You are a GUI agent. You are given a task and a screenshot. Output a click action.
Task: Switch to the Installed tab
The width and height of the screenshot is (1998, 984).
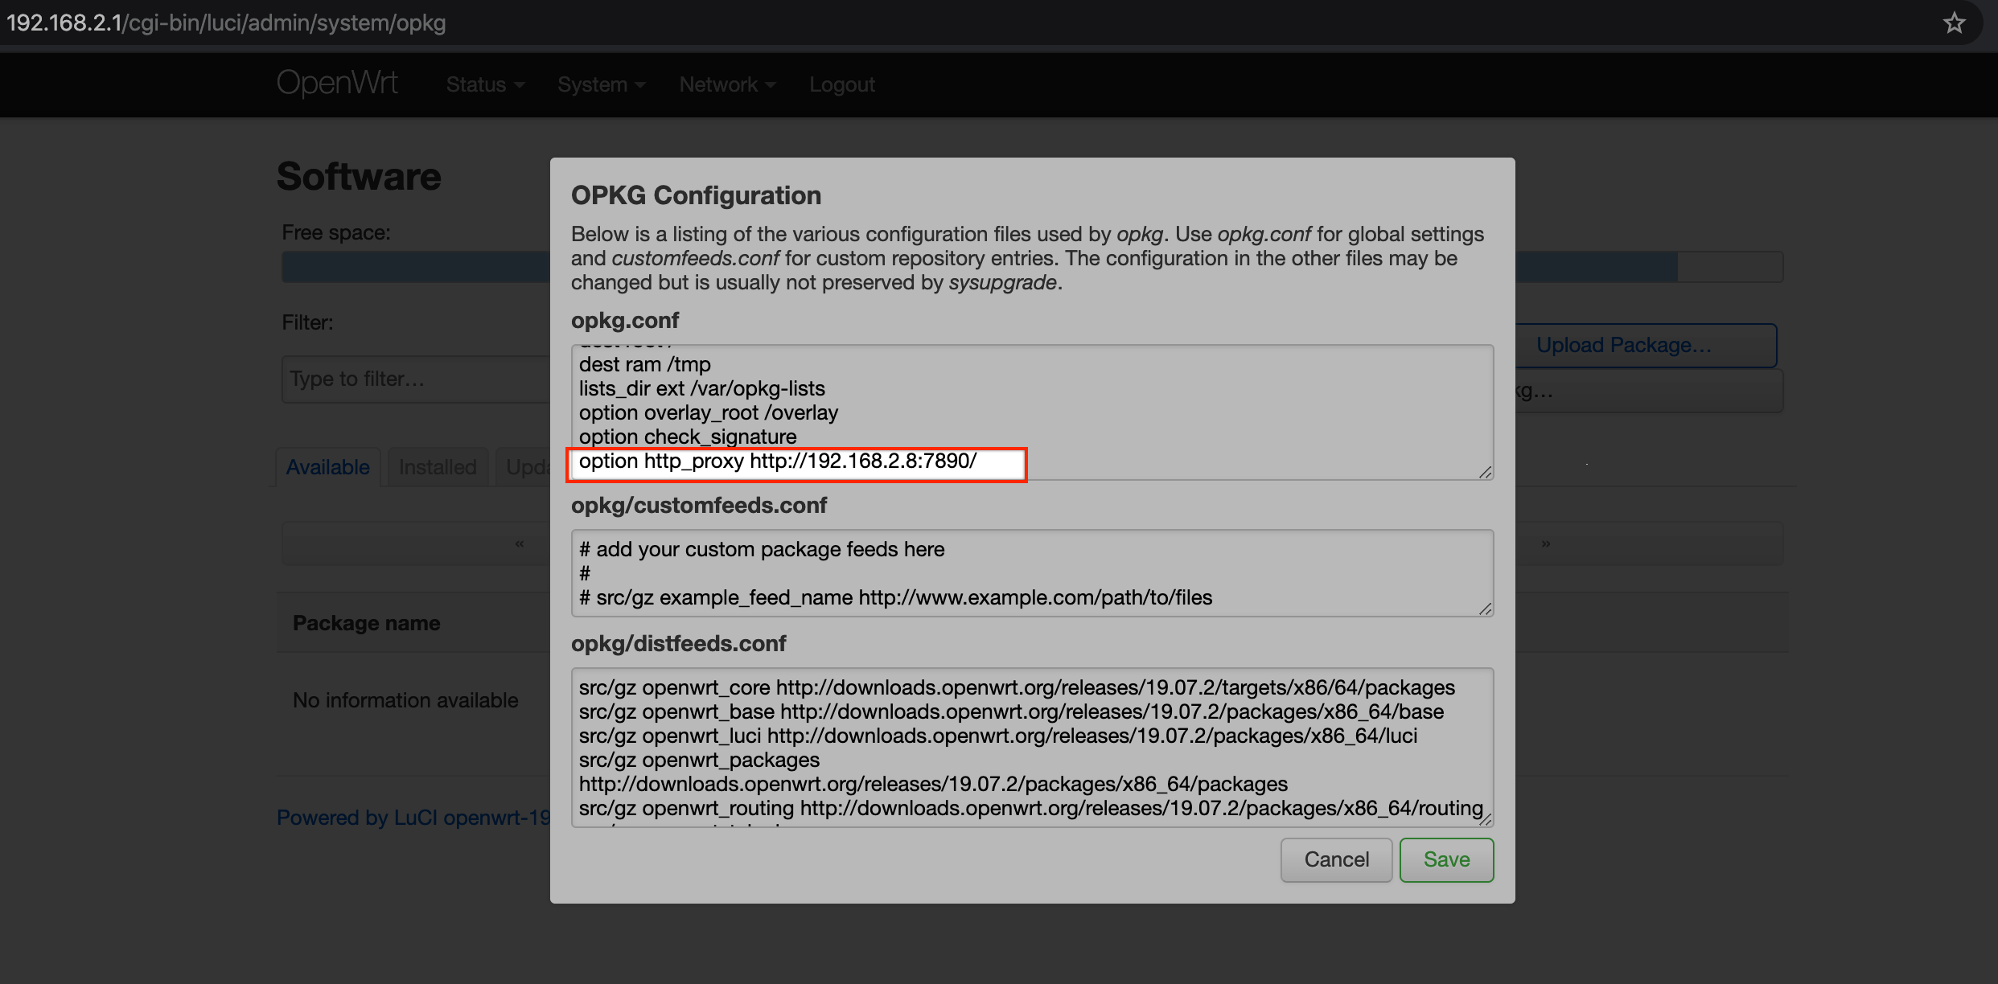pos(437,466)
